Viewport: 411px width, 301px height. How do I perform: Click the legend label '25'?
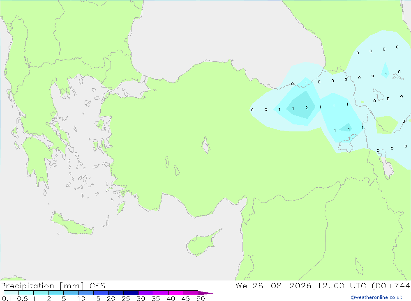(126, 299)
